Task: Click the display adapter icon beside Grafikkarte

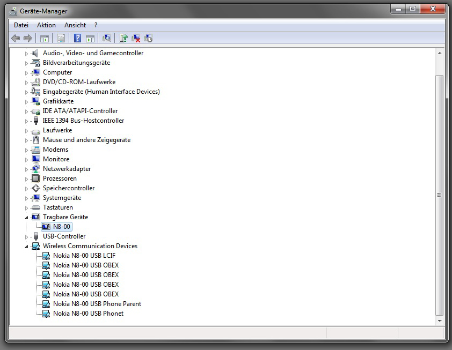Action: (36, 101)
